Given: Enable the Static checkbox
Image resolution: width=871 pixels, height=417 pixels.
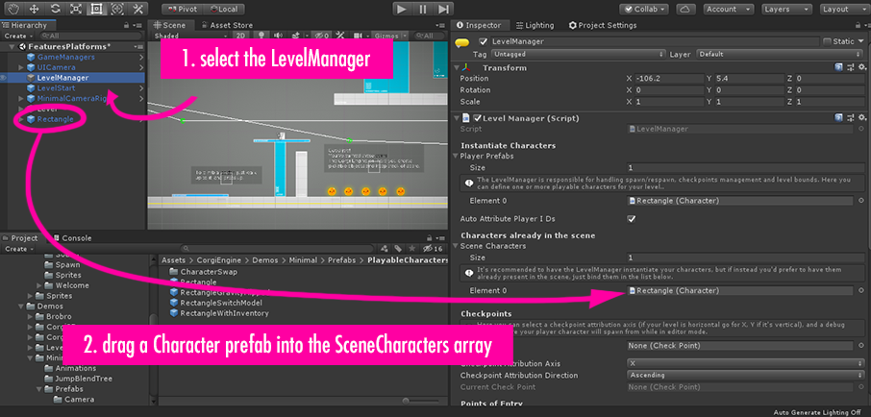Looking at the screenshot, I should click(x=827, y=42).
